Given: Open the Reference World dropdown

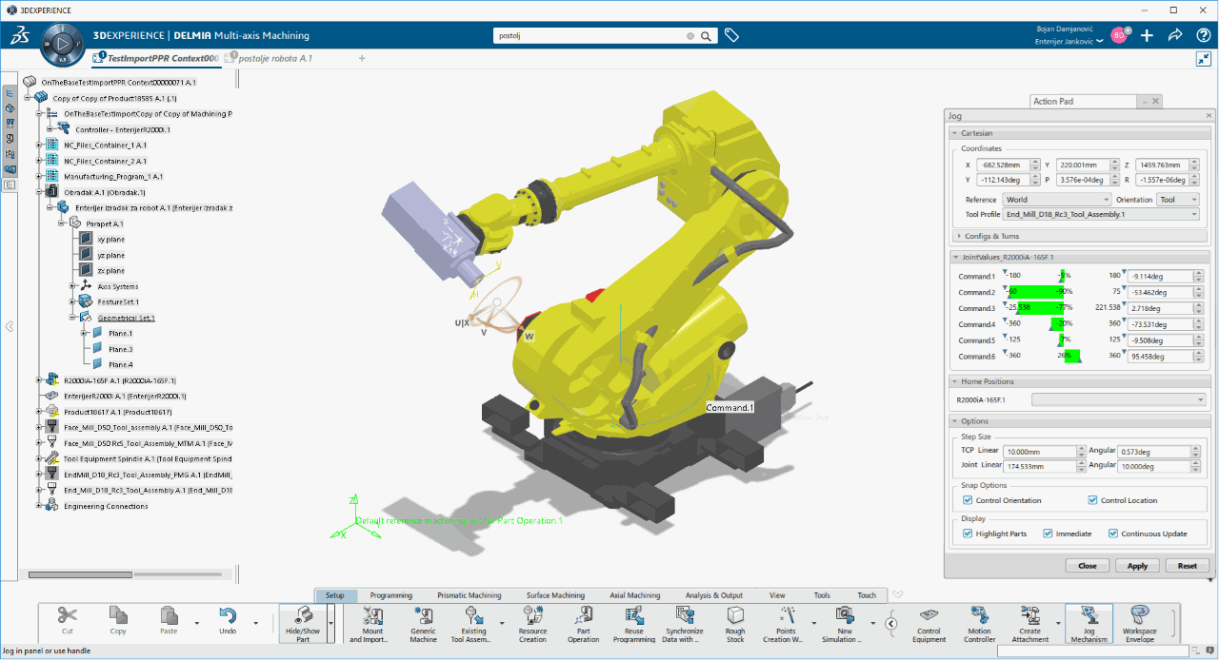Looking at the screenshot, I should [1057, 200].
